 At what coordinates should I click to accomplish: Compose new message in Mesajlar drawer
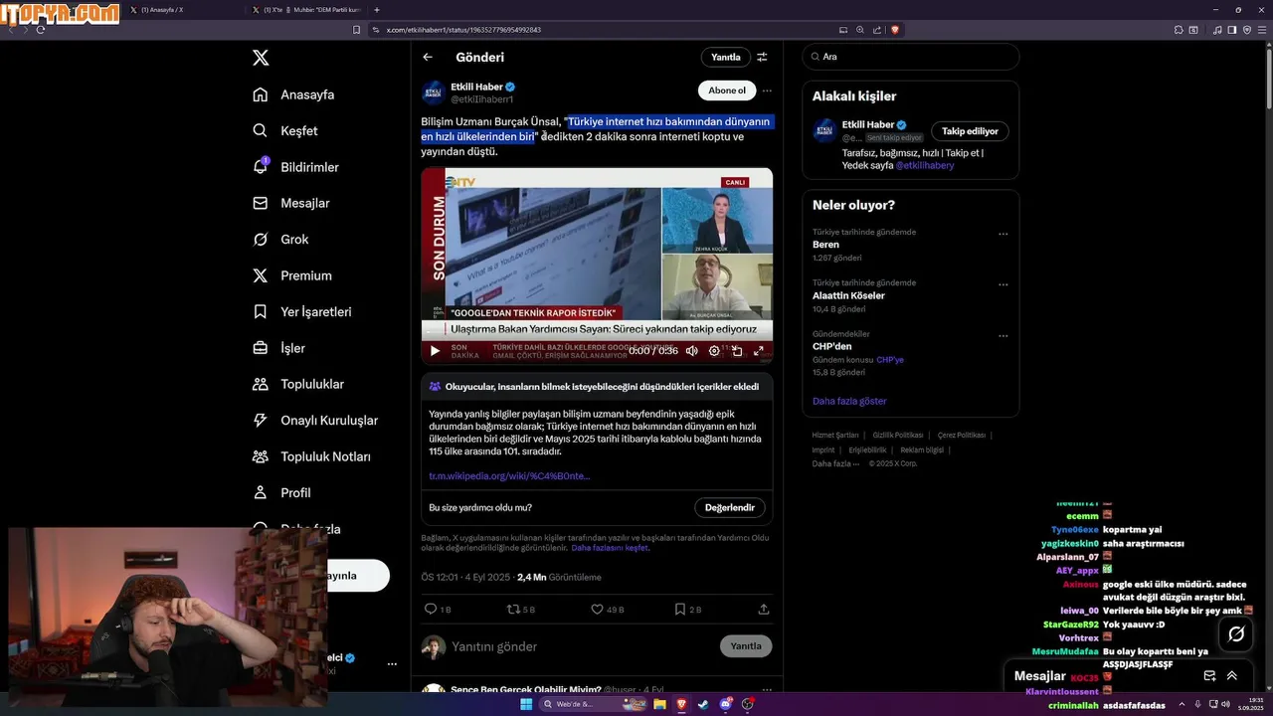1209,675
